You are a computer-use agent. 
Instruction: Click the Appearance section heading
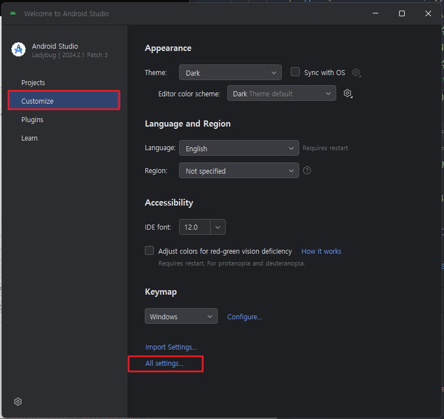click(168, 48)
